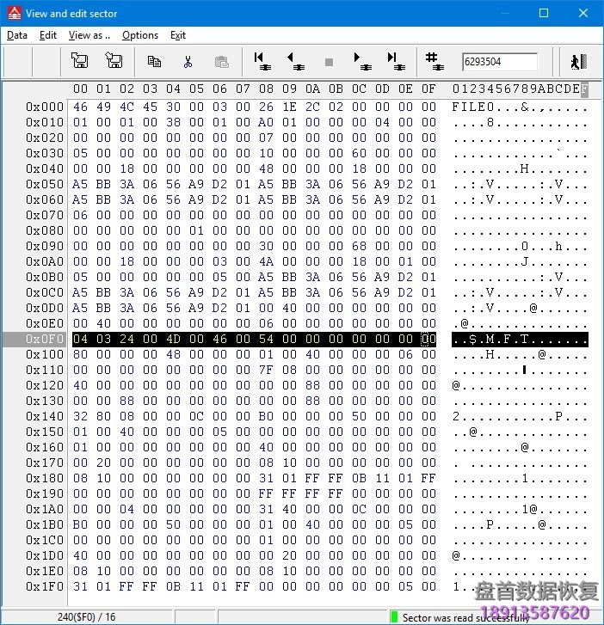Close the View and edit sector window
The height and width of the screenshot is (625, 604).
point(583,13)
